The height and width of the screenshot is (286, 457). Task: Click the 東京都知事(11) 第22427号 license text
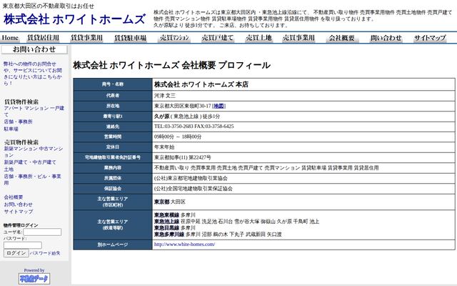click(x=183, y=157)
